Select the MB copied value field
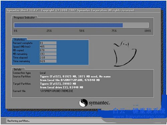 [x=48, y=50]
